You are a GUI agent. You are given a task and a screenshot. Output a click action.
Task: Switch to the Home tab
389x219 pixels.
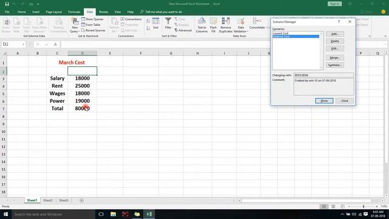pos(22,12)
